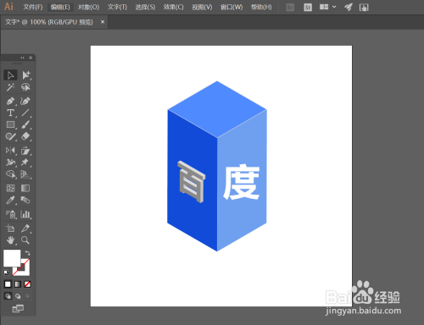Image resolution: width=424 pixels, height=325 pixels.
Task: Open the 文字(T) menu
Action: point(117,7)
